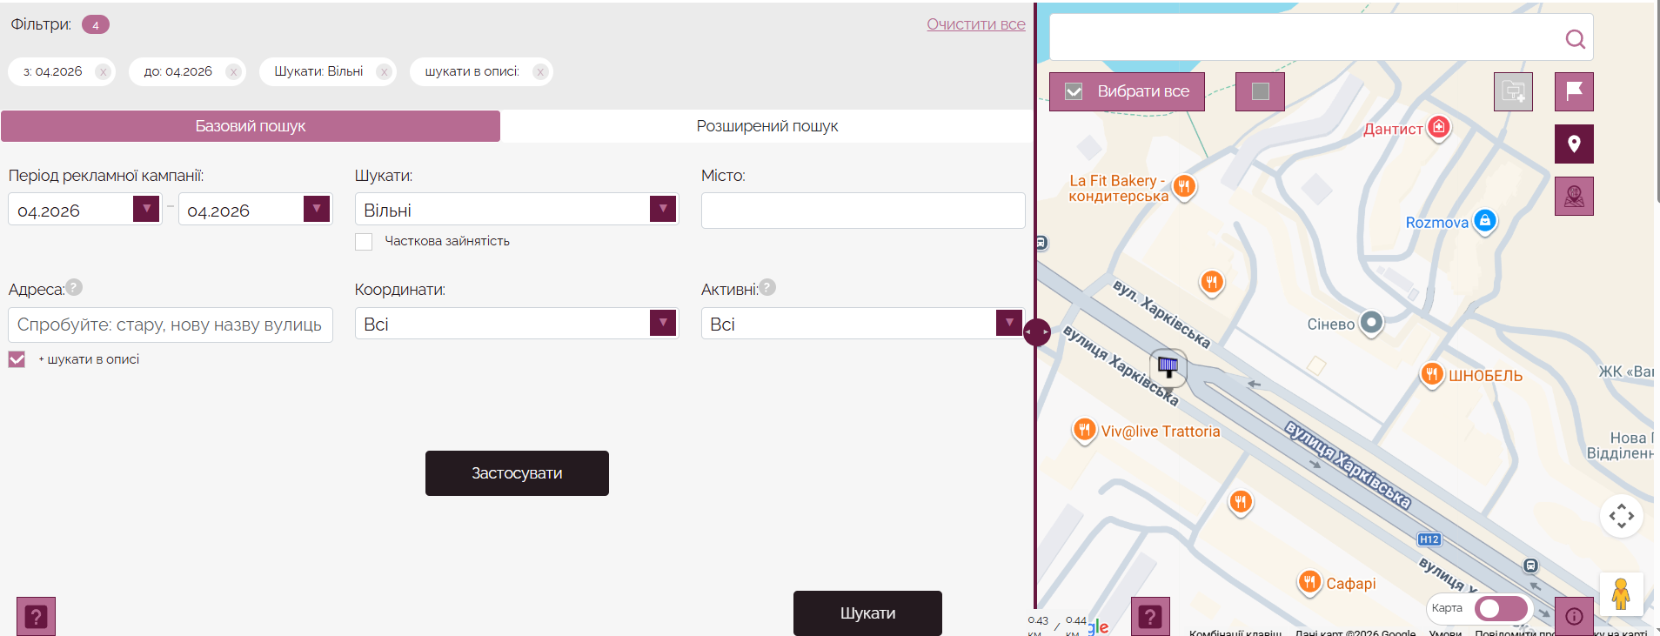Image resolution: width=1660 pixels, height=636 pixels.
Task: Open the campaign start date dropdown
Action: point(146,209)
